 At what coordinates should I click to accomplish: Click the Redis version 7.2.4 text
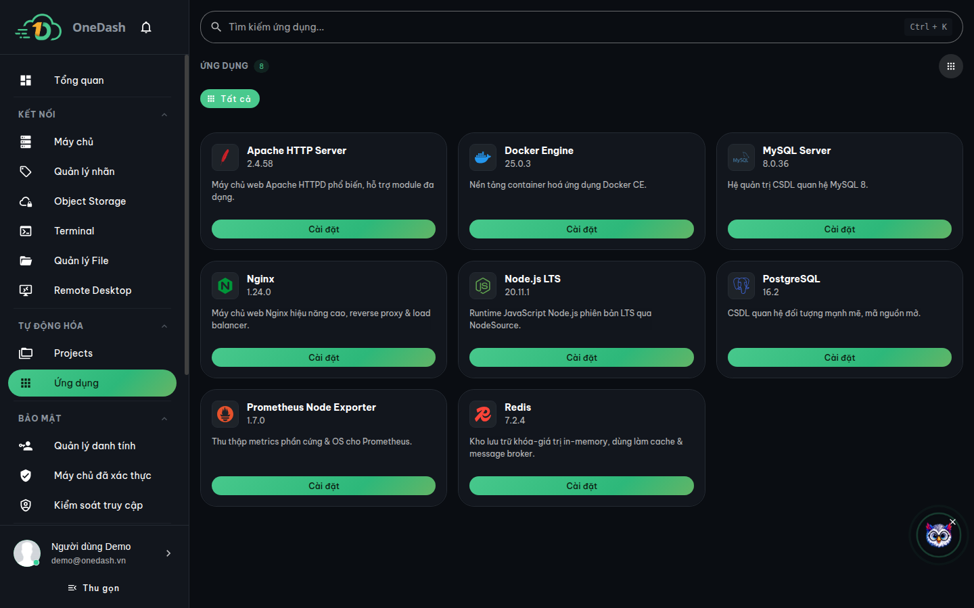[515, 420]
